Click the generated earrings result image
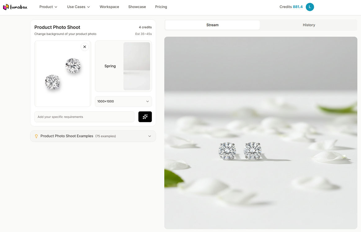This screenshot has width=361, height=232. point(261,133)
